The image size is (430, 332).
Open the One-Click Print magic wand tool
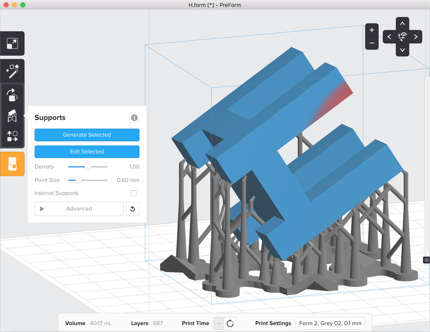point(12,71)
